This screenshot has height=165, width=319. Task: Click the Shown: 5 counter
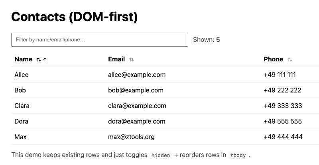coord(207,39)
